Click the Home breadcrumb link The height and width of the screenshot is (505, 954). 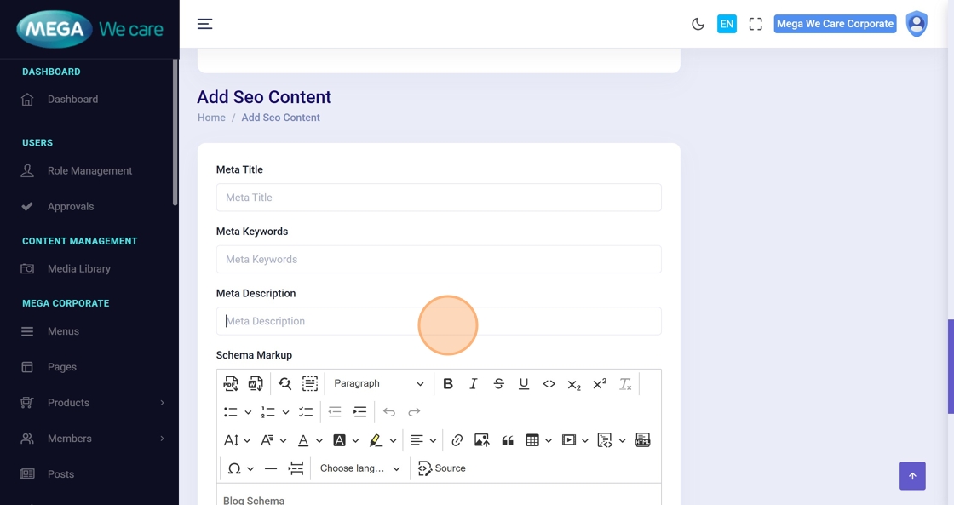pyautogui.click(x=211, y=118)
